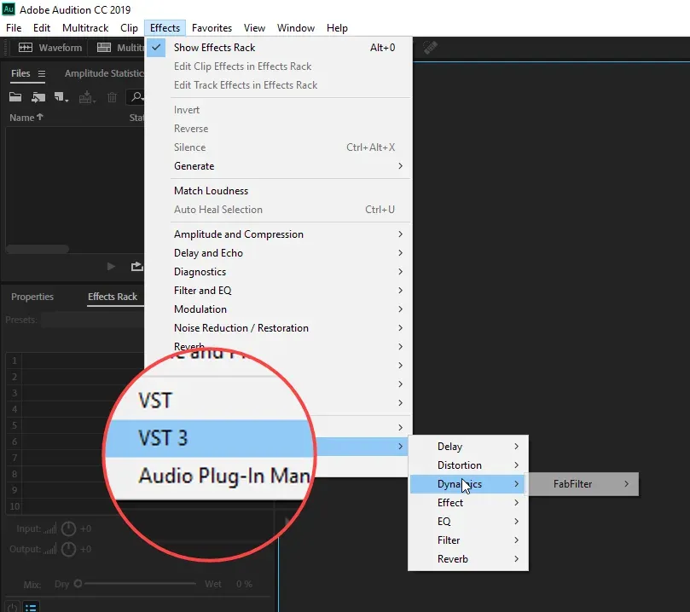Screen dimensions: 690x612
Task: Close the Effects menu from the menu bar
Action: click(165, 28)
